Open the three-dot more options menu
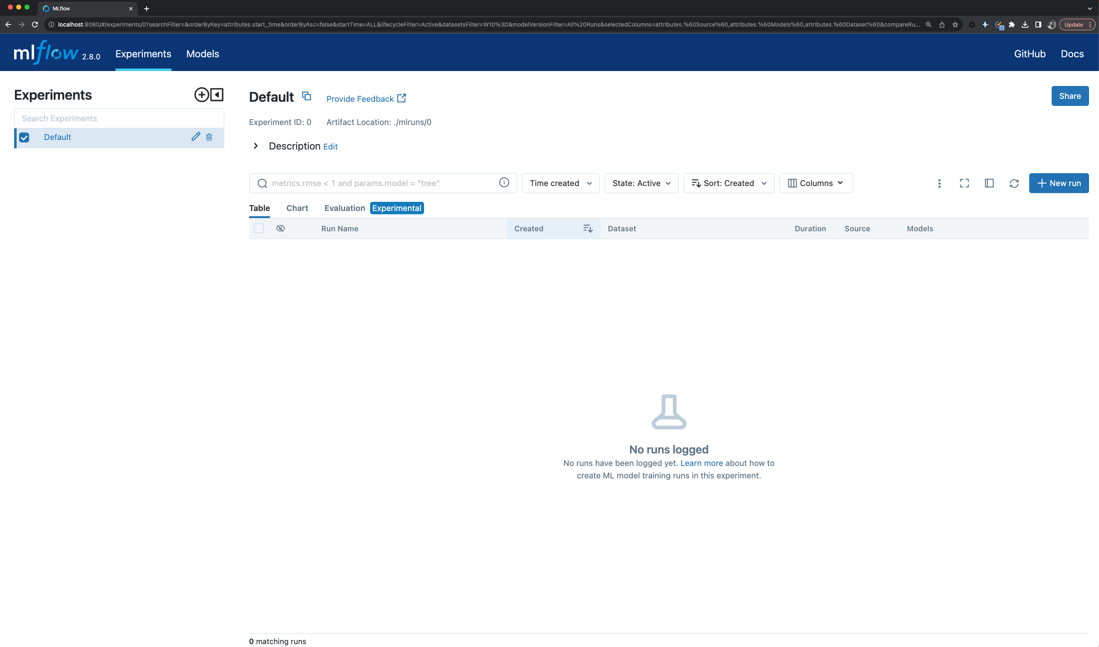The height and width of the screenshot is (647, 1099). pos(940,183)
